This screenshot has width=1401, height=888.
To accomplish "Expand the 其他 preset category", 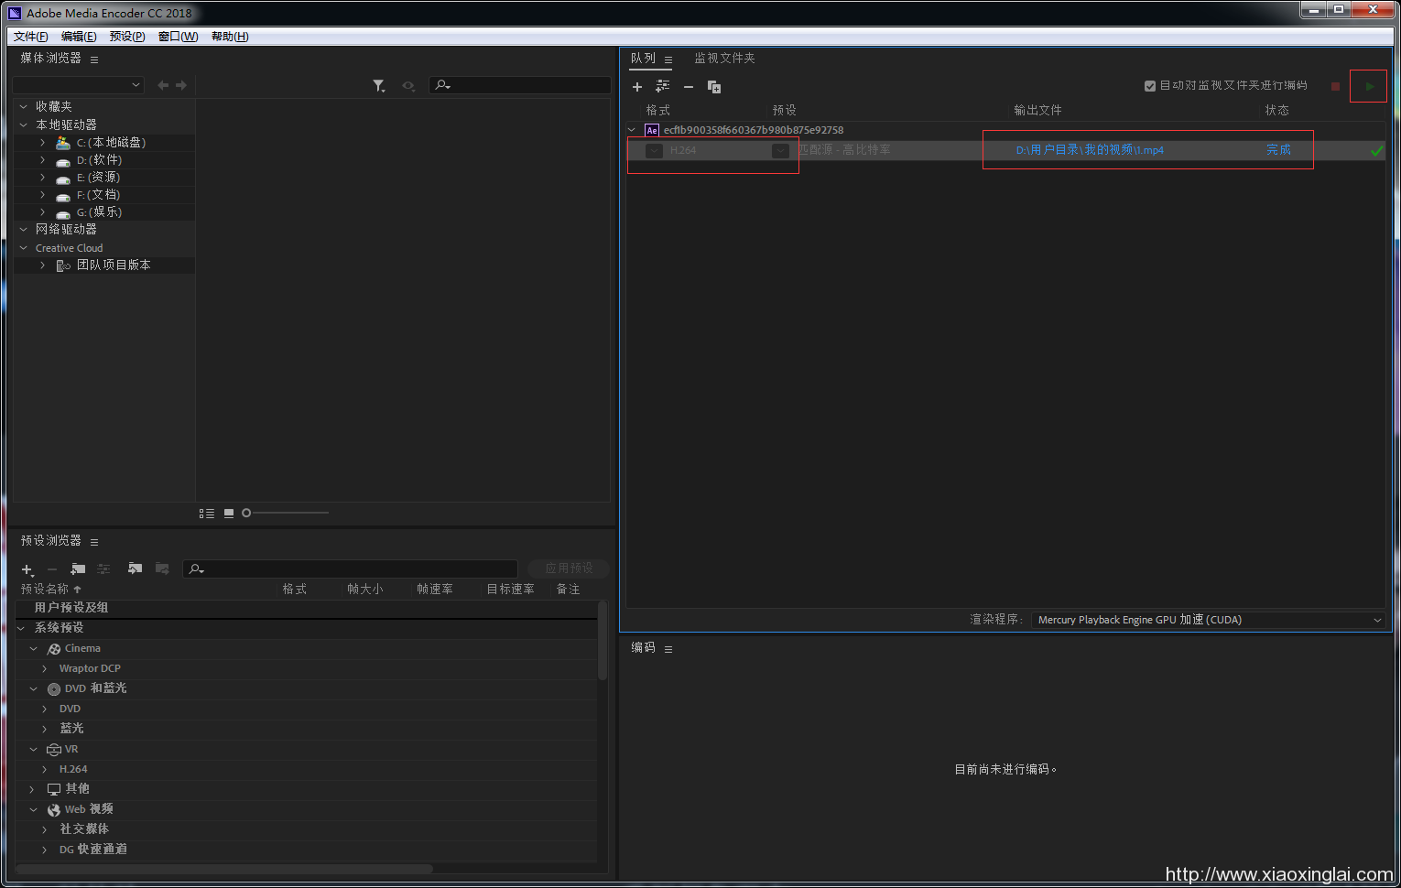I will 32,789.
